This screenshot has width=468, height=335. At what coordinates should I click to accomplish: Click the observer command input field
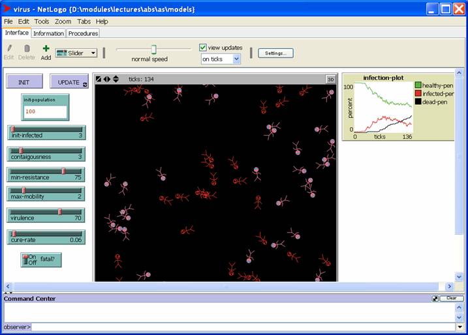point(243,327)
